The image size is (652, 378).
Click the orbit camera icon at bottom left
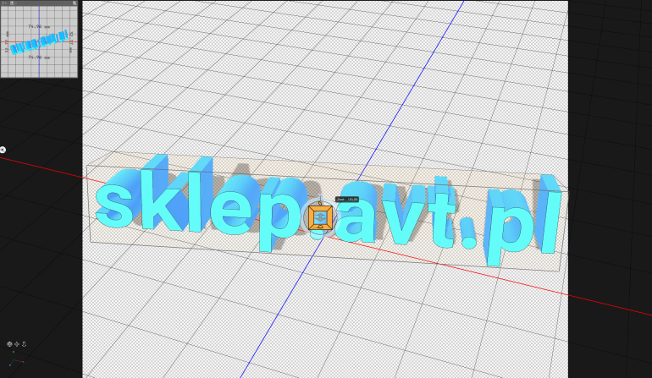point(9,344)
